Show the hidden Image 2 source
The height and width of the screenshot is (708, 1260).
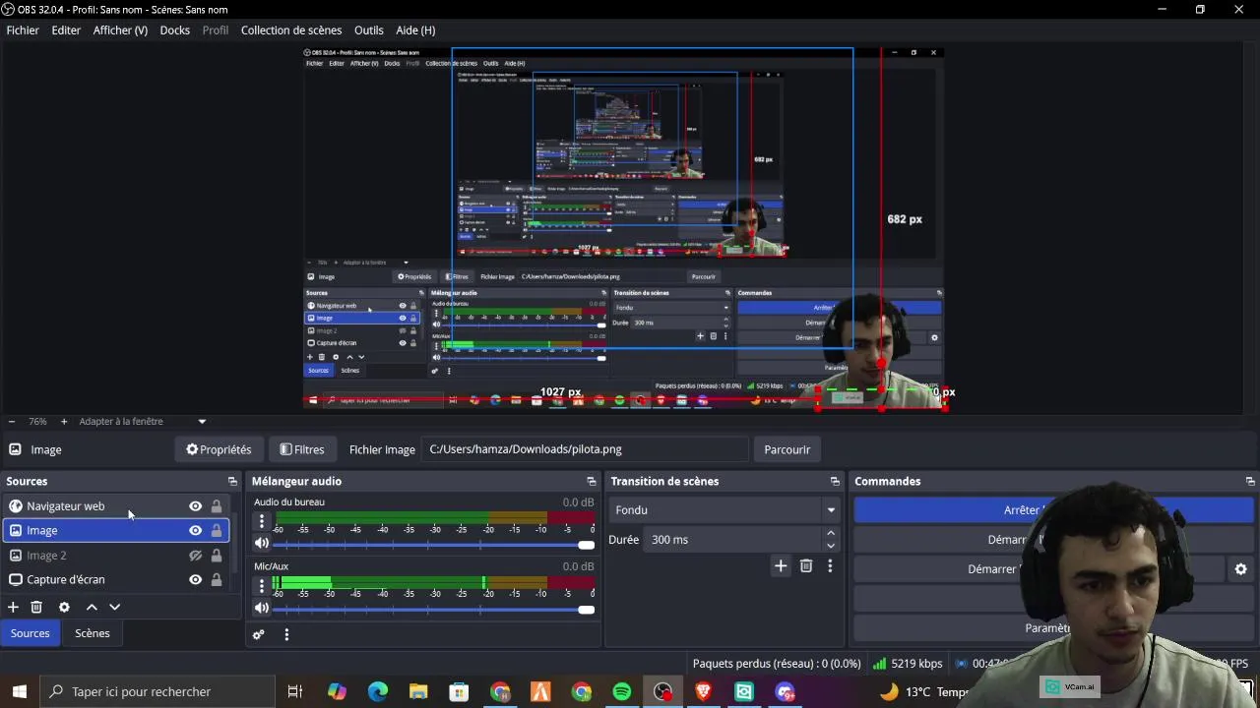coord(195,556)
